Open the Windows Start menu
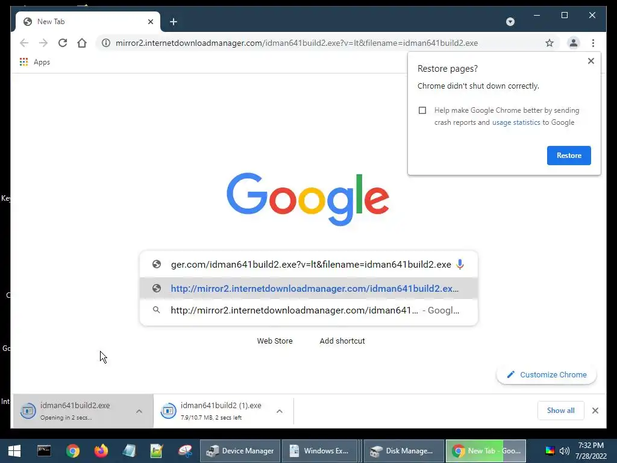Screen dimensions: 617x463 14,451
